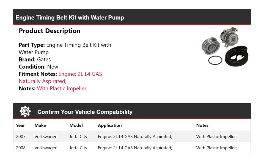
Task: Select the 2007 Volkswagen Jetta City row
Action: [x=132, y=136]
